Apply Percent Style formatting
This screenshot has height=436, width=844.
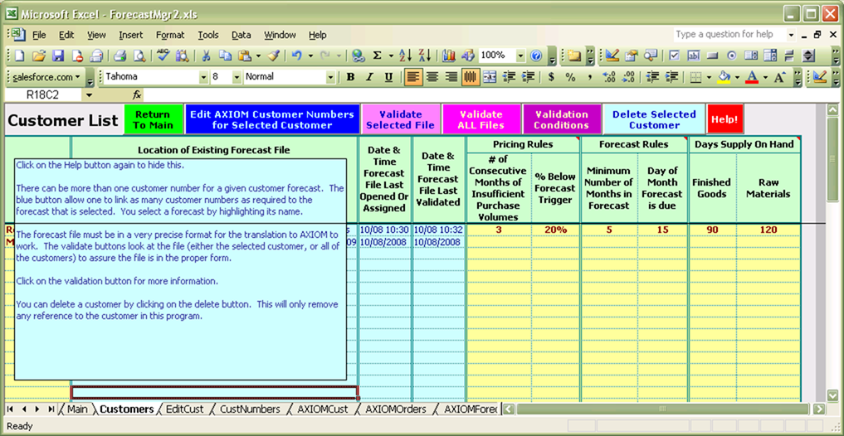tap(571, 77)
